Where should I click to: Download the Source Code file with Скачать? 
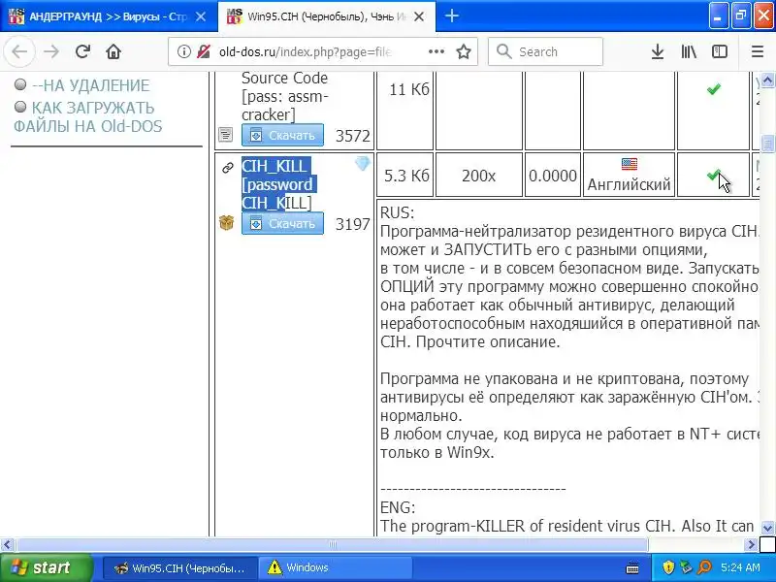282,135
